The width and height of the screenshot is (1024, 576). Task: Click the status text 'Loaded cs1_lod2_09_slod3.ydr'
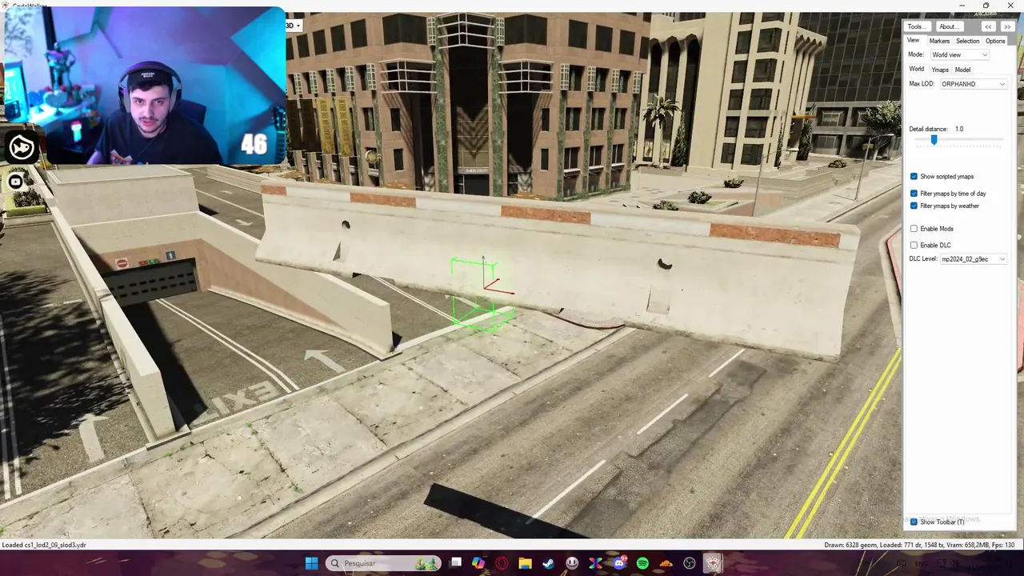pos(44,545)
